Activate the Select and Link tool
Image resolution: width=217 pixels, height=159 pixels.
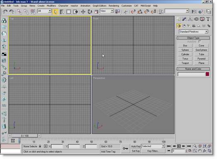coord(20,12)
